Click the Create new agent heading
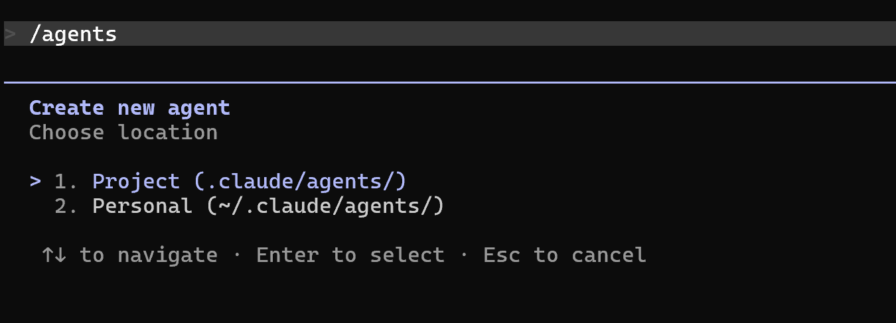Screen dimensions: 896x323 coord(129,107)
